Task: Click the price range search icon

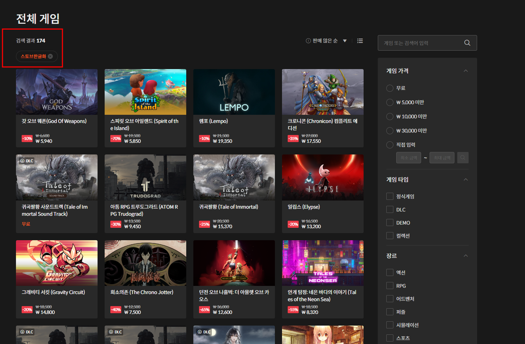Action: 463,158
